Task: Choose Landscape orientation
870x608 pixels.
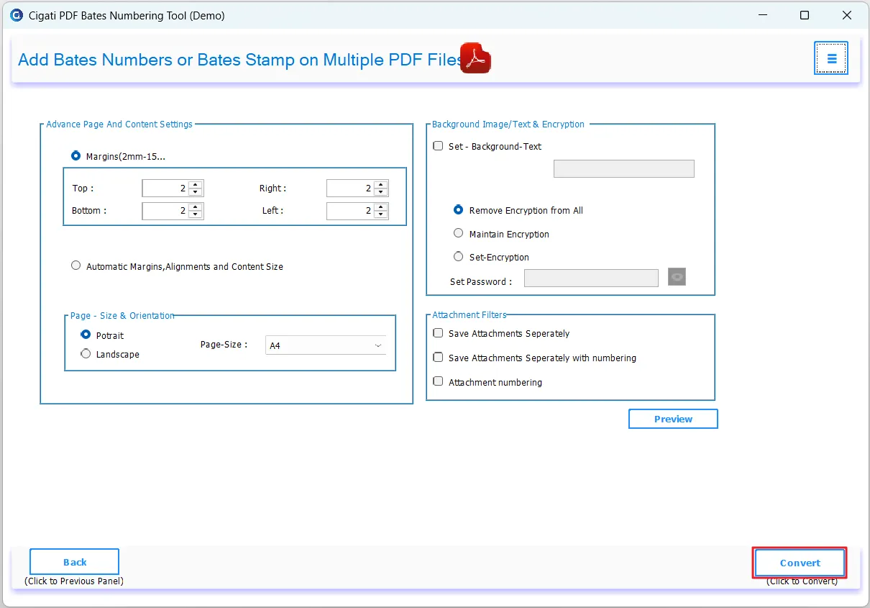Action: pos(86,354)
